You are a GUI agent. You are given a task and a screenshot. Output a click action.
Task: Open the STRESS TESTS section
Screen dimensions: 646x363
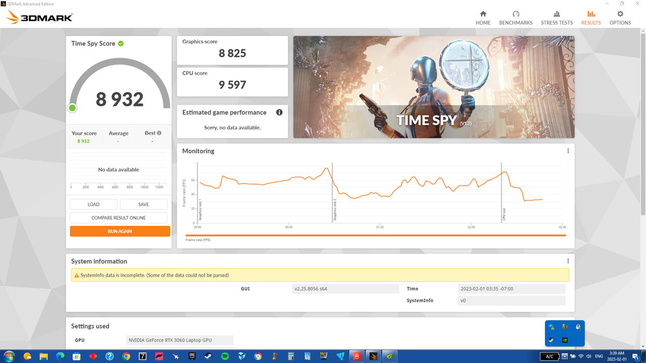click(x=557, y=17)
